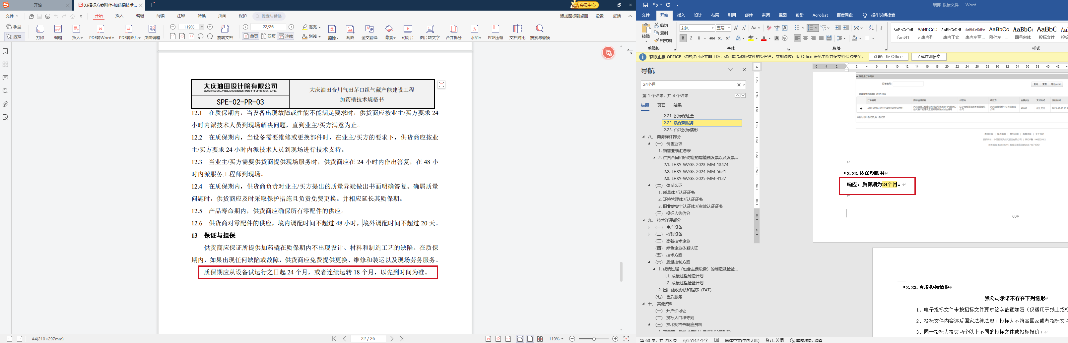This screenshot has height=343, width=1068.
Task: Enable double page view (双页)
Action: 269,36
